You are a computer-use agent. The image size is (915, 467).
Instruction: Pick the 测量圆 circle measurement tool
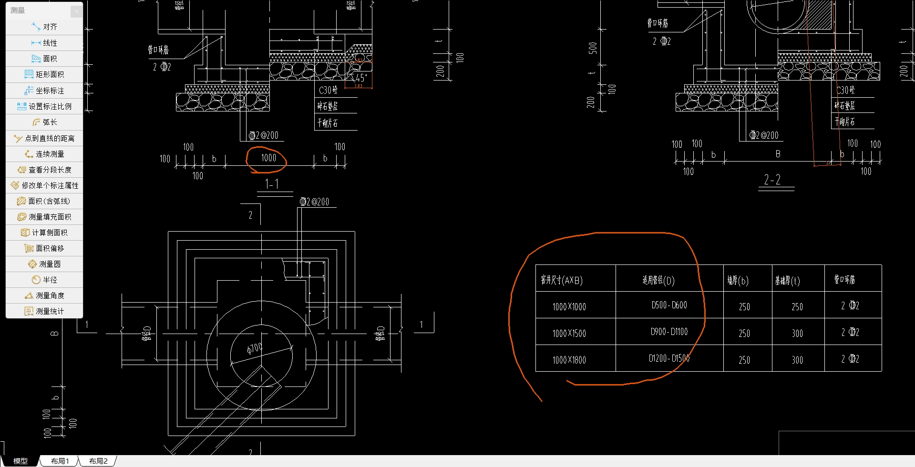click(x=44, y=264)
